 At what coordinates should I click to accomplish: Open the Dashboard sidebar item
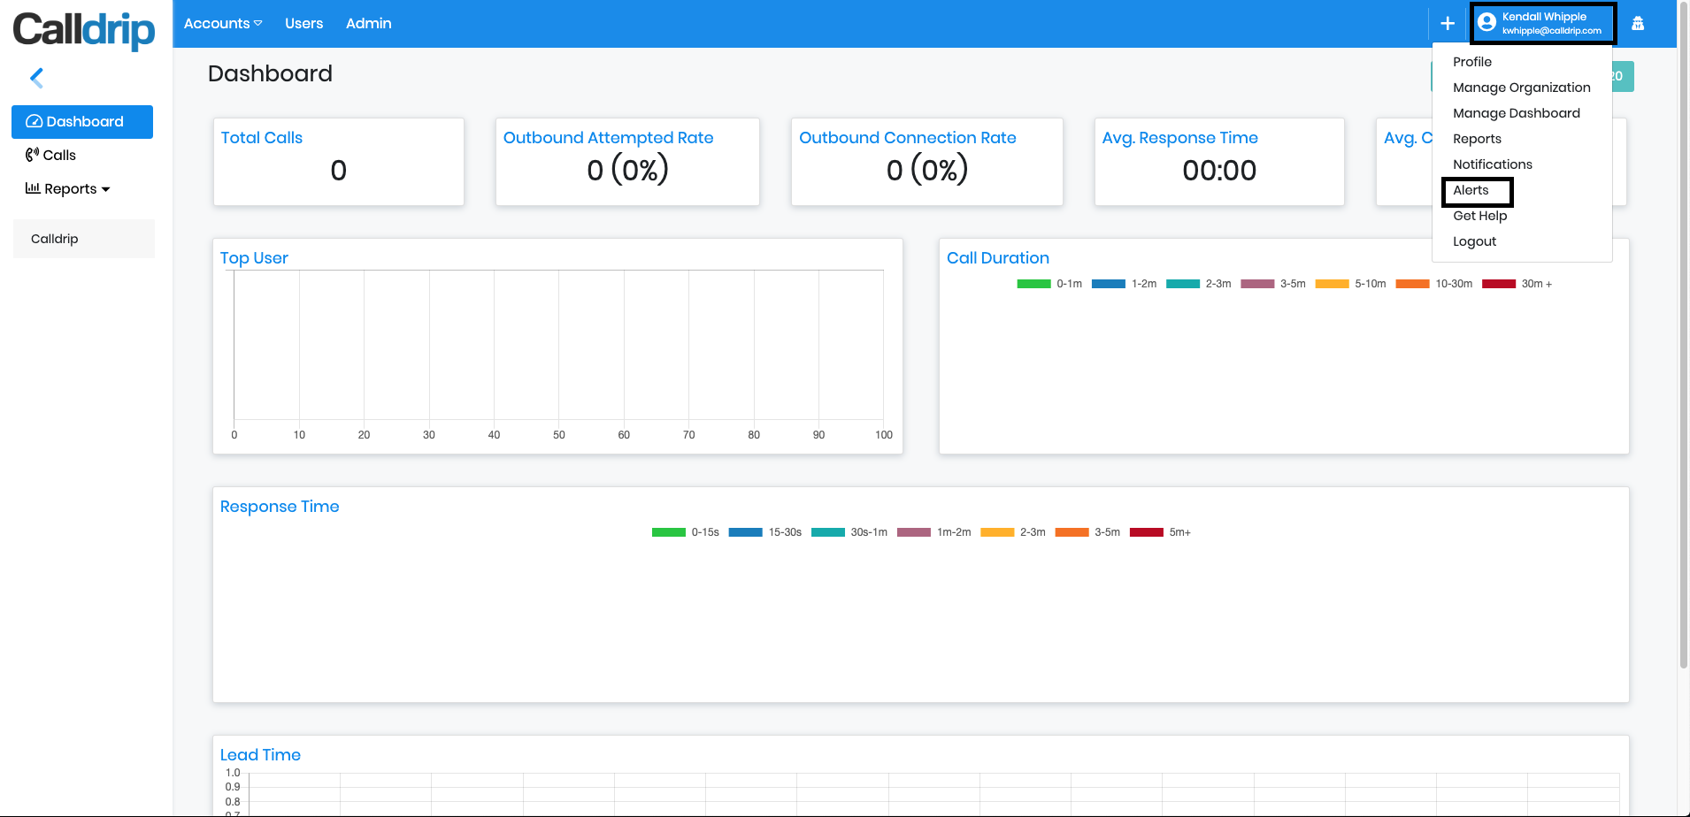tap(82, 122)
